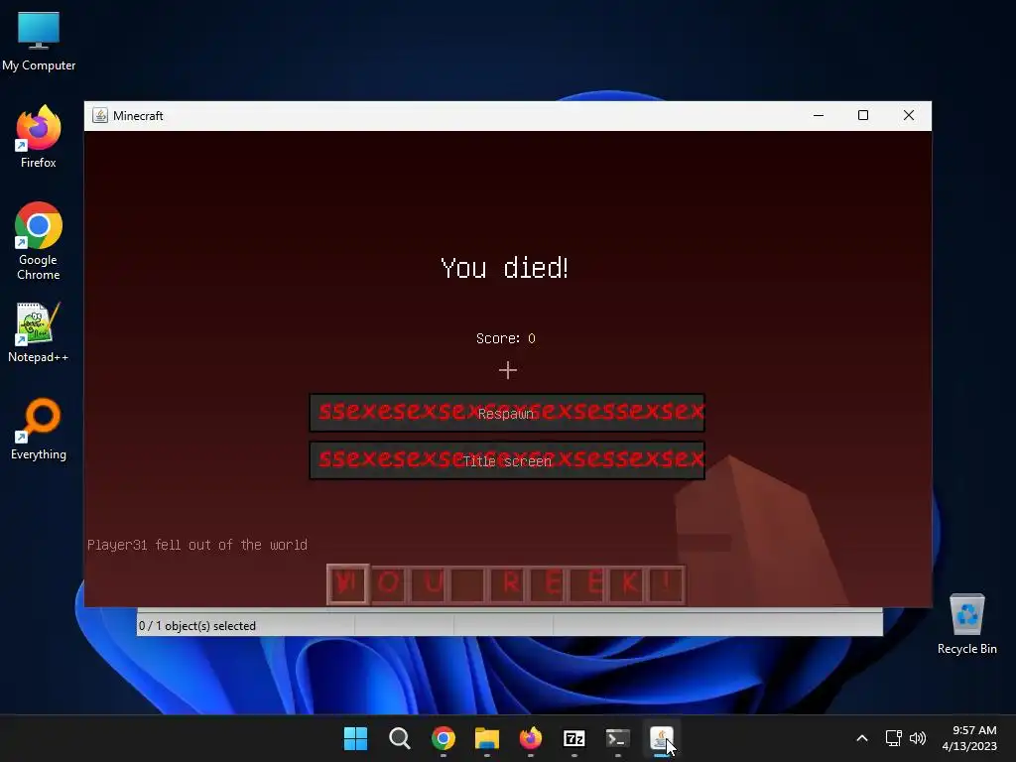Open the Firefox desktop shortcut
1016x762 pixels.
point(39,137)
